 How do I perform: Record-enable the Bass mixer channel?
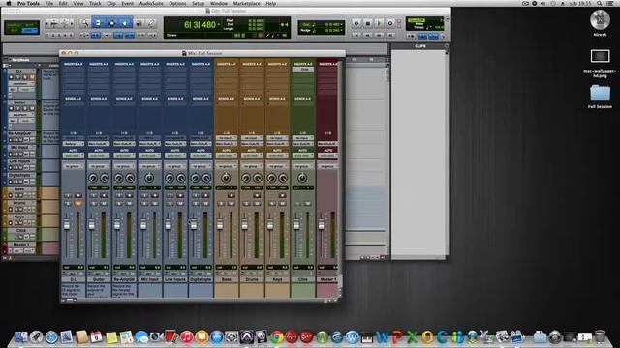232,195
